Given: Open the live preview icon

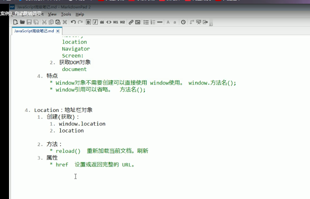Looking at the screenshot, I should pyautogui.click(x=198, y=22).
